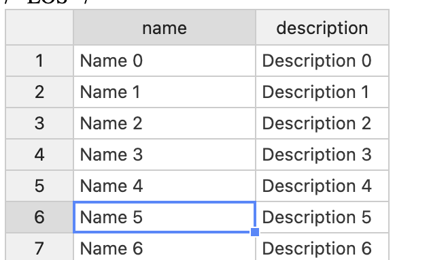
Task: Select row header 4
Action: coord(39,155)
